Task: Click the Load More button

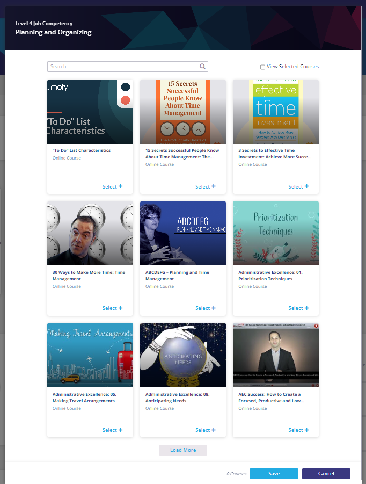Action: (183, 450)
